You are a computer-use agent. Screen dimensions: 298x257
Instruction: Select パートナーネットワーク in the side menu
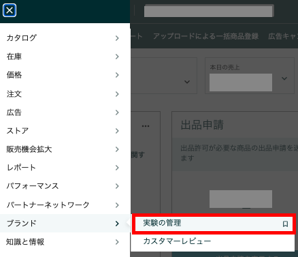[65, 205]
